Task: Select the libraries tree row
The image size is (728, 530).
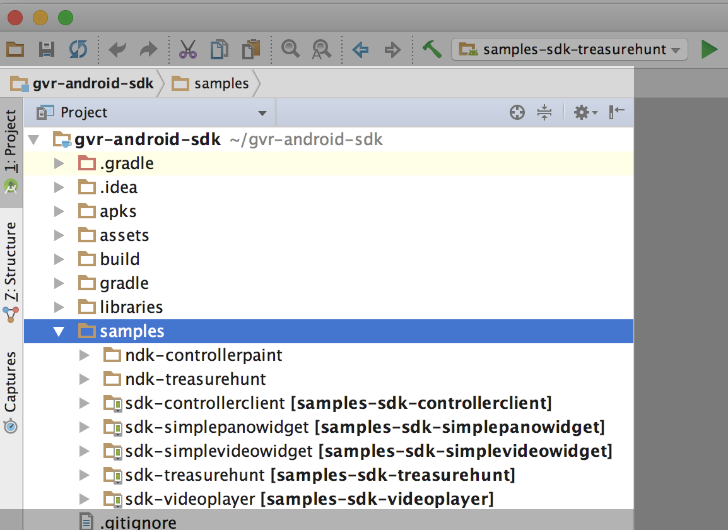Action: click(329, 307)
